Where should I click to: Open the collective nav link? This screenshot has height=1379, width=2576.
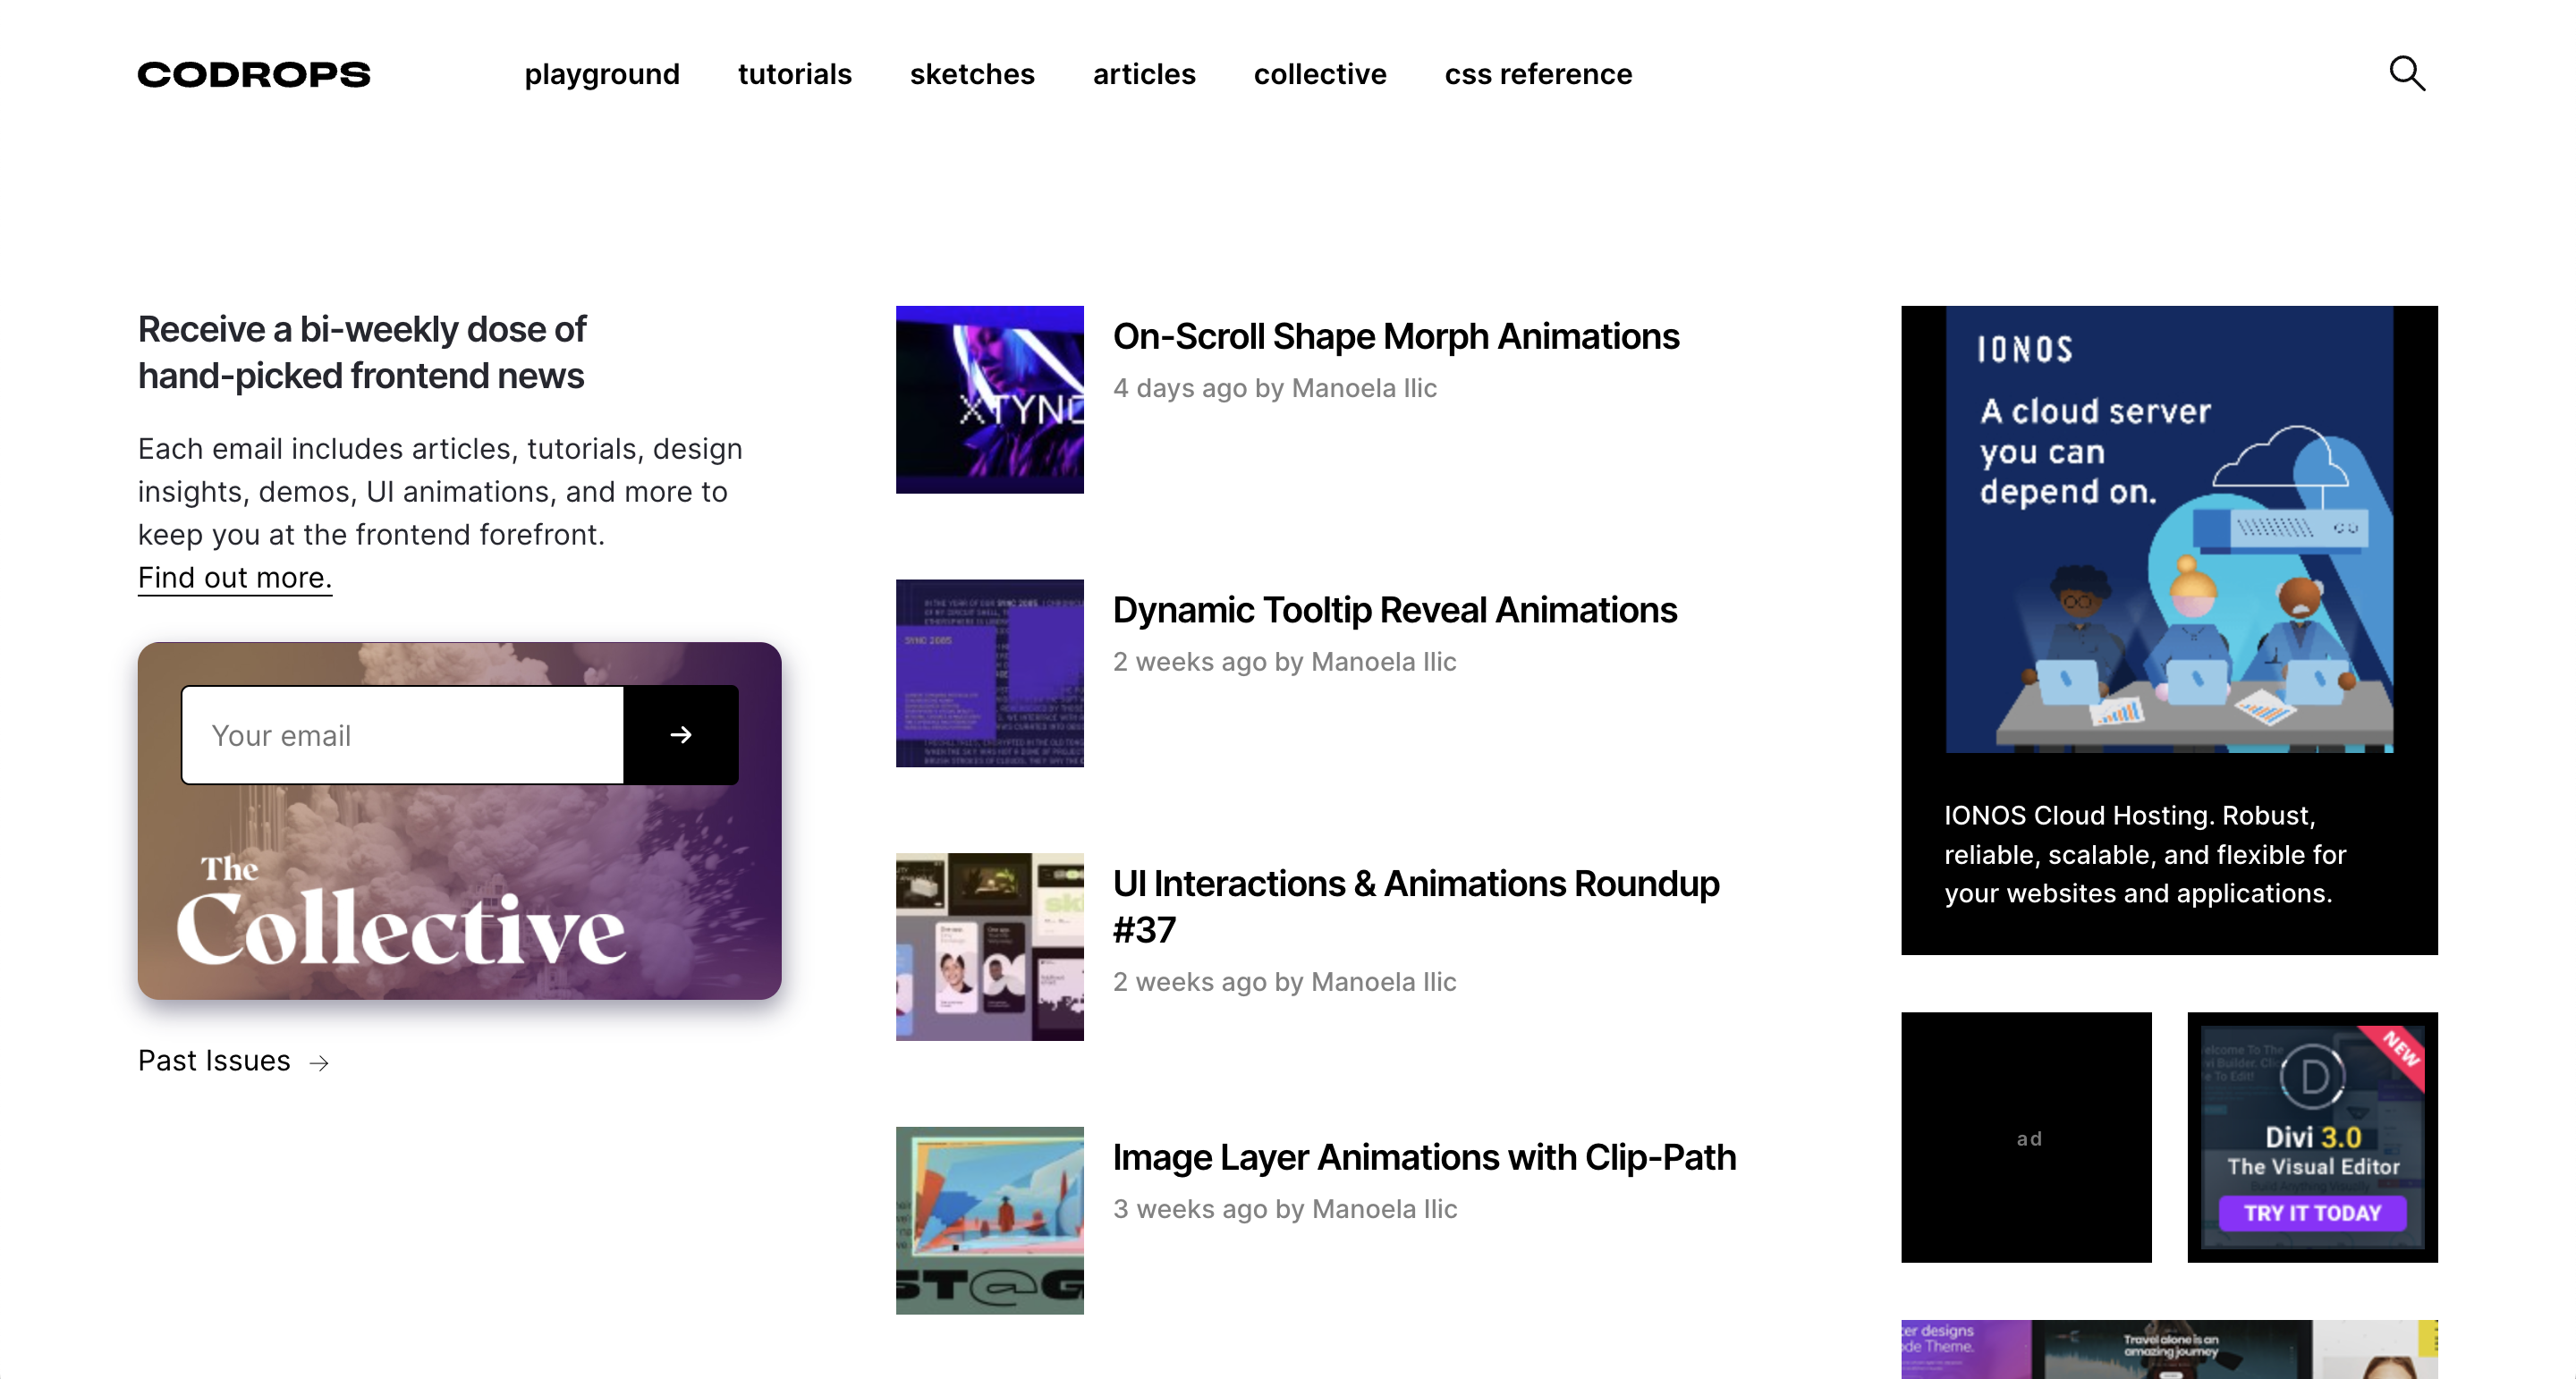tap(1319, 74)
